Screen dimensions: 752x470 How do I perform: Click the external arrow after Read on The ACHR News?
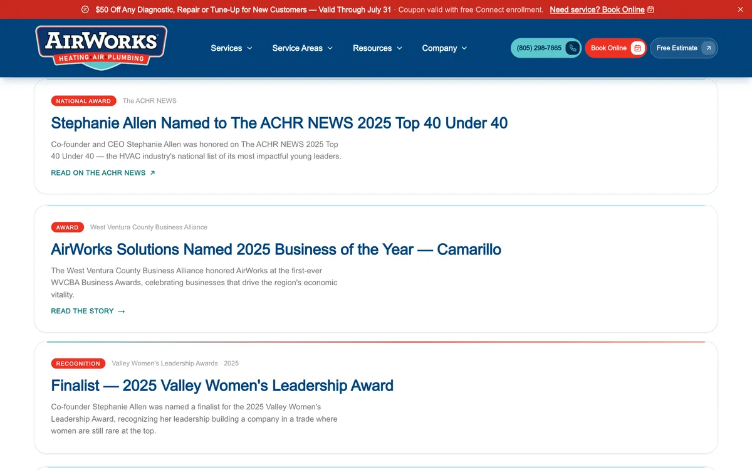152,173
